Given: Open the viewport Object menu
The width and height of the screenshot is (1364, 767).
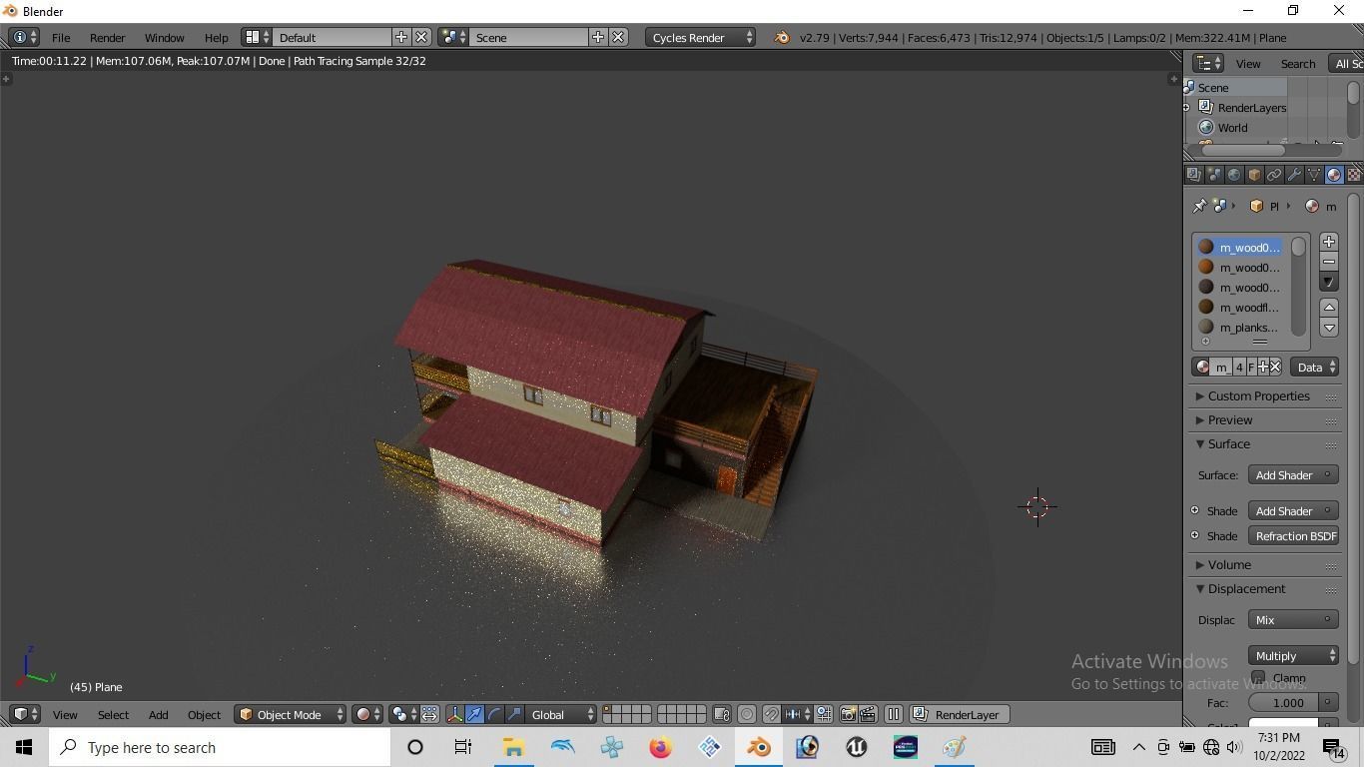Looking at the screenshot, I should pos(204,714).
